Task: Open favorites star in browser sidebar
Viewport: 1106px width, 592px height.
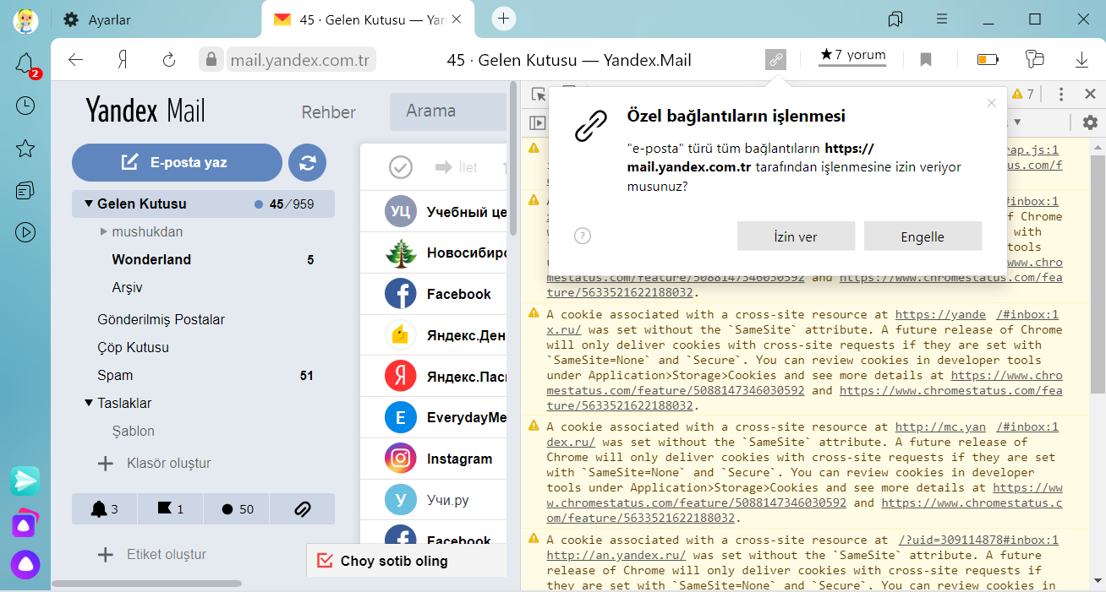Action: [25, 149]
